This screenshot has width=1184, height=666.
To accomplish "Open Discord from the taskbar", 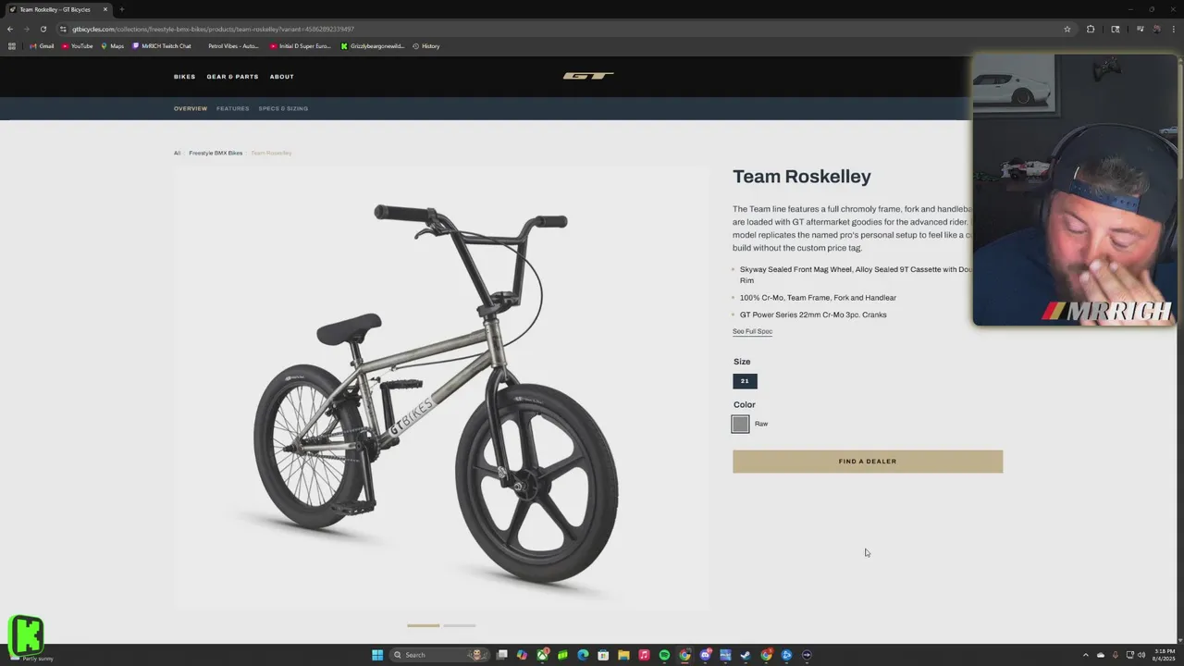I will tap(705, 655).
